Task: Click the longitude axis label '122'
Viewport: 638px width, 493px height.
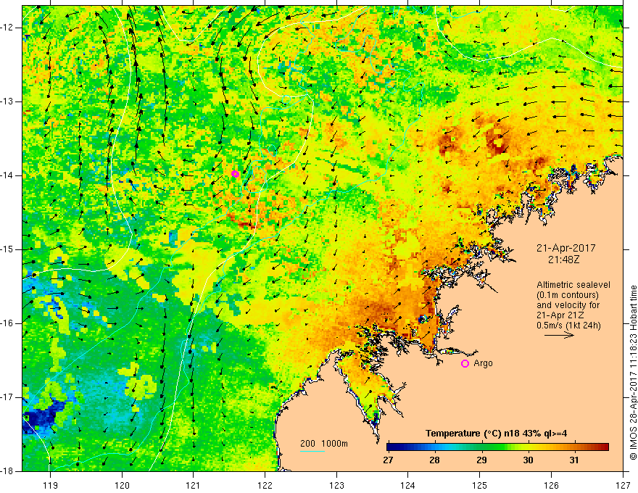Action: 265,485
